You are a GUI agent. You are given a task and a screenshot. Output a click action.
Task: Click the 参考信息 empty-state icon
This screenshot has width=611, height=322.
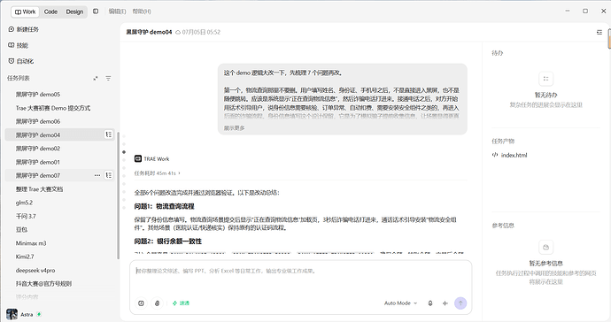click(x=546, y=247)
